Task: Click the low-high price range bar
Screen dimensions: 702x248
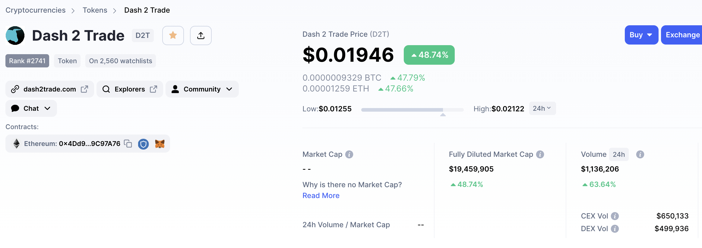Action: click(412, 110)
